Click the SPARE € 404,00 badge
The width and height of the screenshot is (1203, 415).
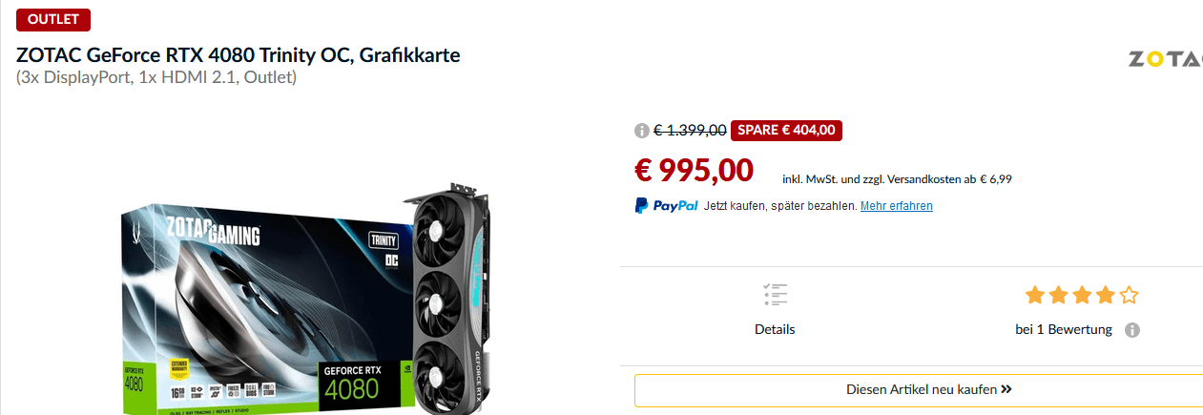pos(786,131)
